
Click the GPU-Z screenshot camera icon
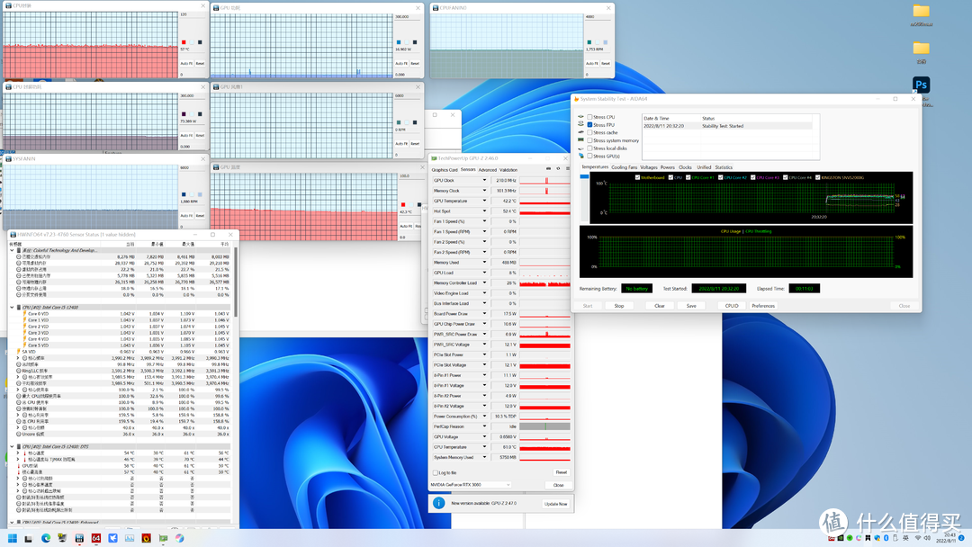[x=548, y=168]
